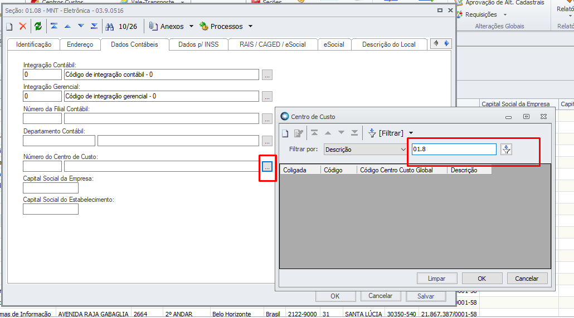574x318 pixels.
Task: Switch to Identificação tab
Action: coord(33,44)
